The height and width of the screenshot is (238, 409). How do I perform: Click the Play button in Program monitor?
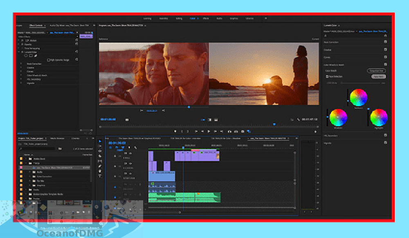pos(209,131)
